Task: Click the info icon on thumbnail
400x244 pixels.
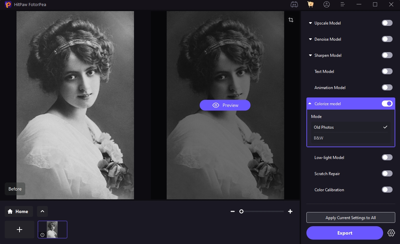Action: click(42, 235)
